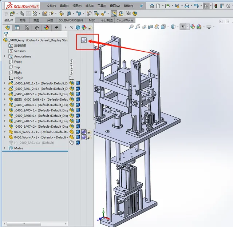
Task: Print with the printer icon
Action: (x=187, y=6)
